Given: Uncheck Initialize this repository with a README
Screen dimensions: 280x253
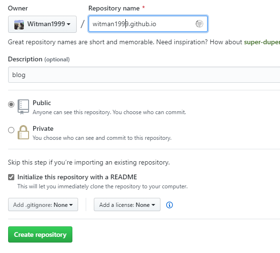Looking at the screenshot, I should (x=11, y=177).
